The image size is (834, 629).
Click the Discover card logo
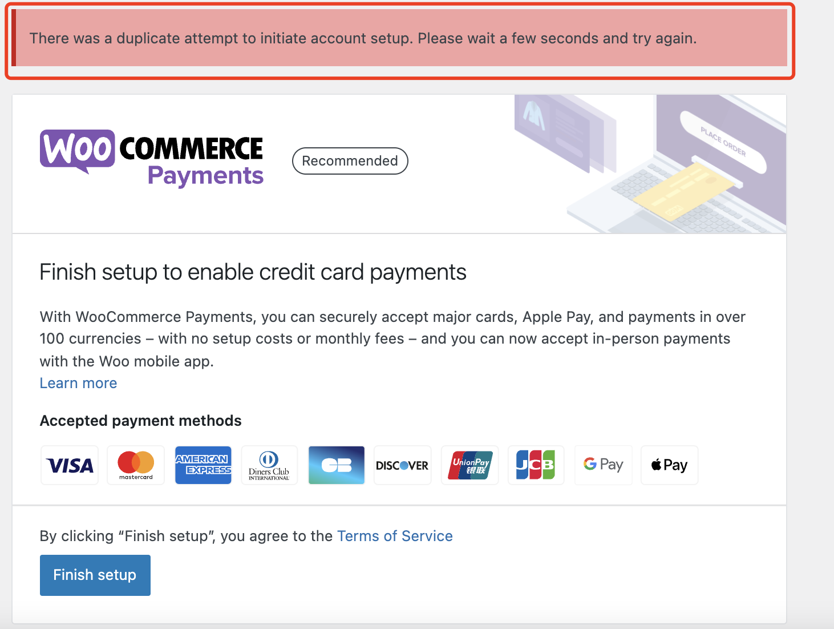click(402, 465)
